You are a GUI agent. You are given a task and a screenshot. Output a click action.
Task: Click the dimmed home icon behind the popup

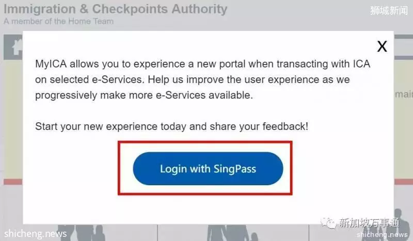pyautogui.click(x=17, y=47)
